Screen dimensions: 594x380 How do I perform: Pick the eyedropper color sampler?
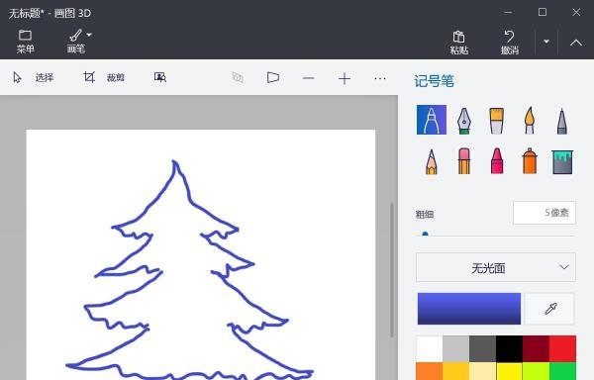(x=550, y=309)
